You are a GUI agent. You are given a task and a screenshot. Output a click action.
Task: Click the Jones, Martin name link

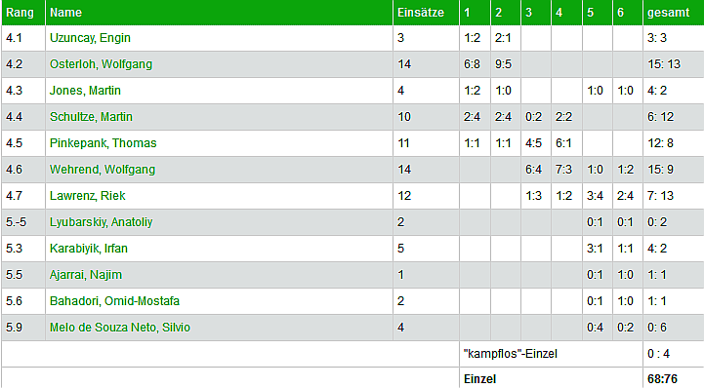[85, 91]
